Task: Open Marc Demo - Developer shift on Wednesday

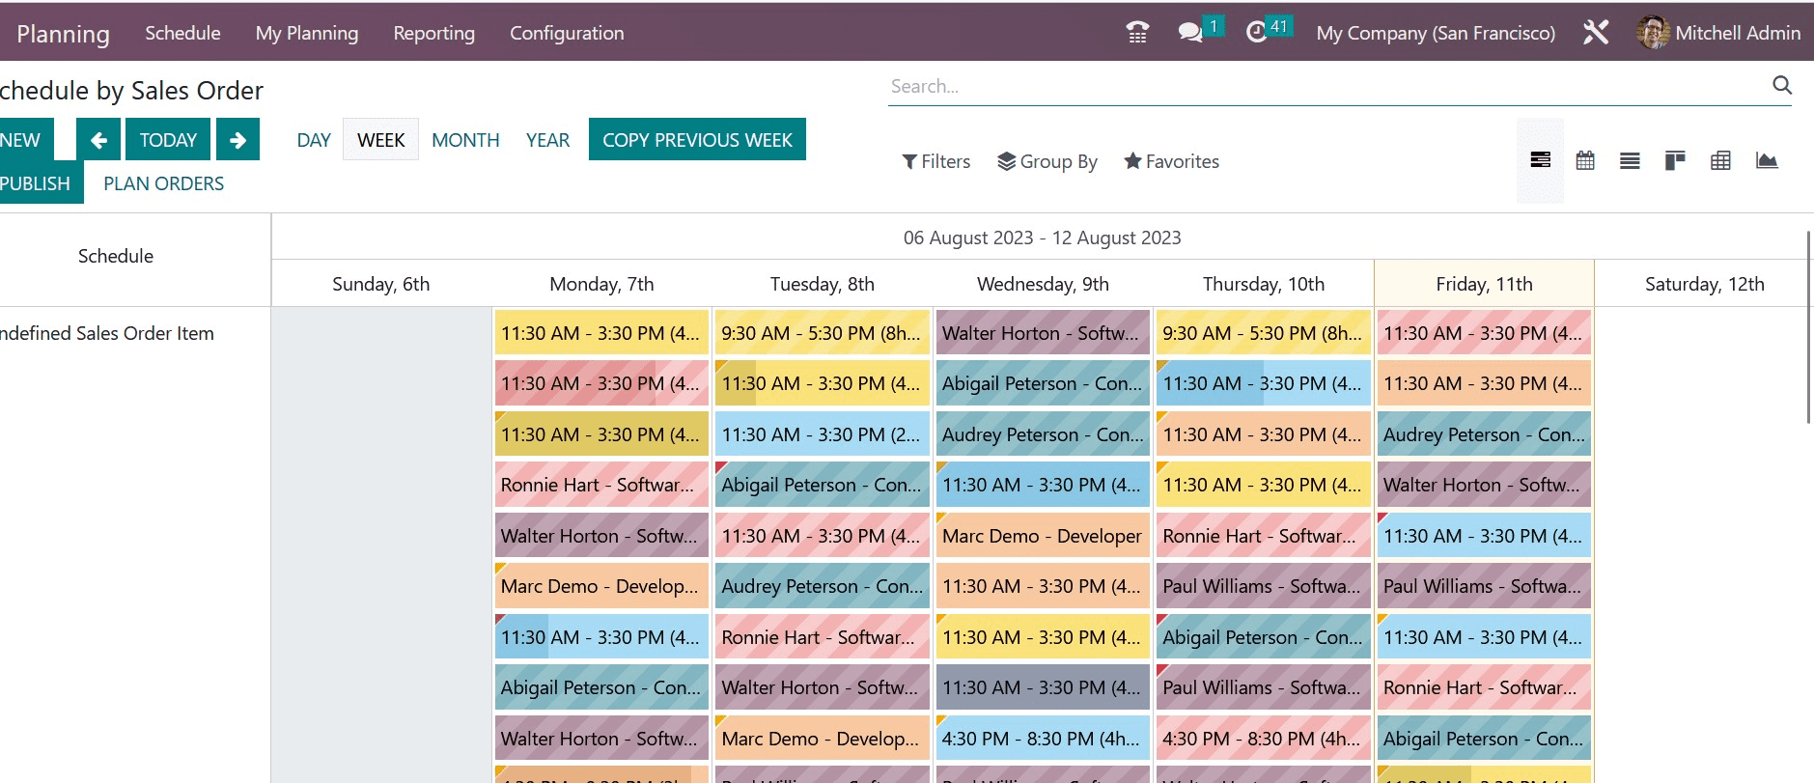Action: click(x=1043, y=536)
